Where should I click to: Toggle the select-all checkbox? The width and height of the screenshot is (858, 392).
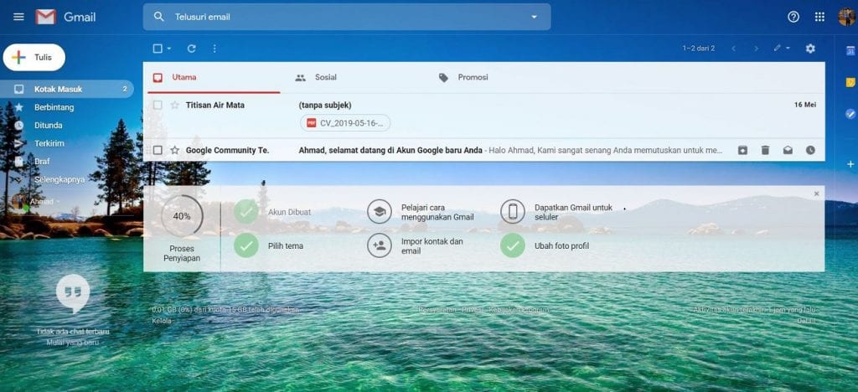tap(158, 49)
